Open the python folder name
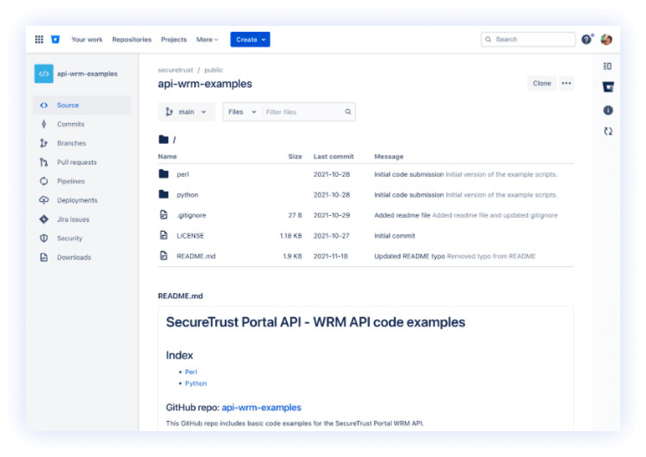 (187, 195)
